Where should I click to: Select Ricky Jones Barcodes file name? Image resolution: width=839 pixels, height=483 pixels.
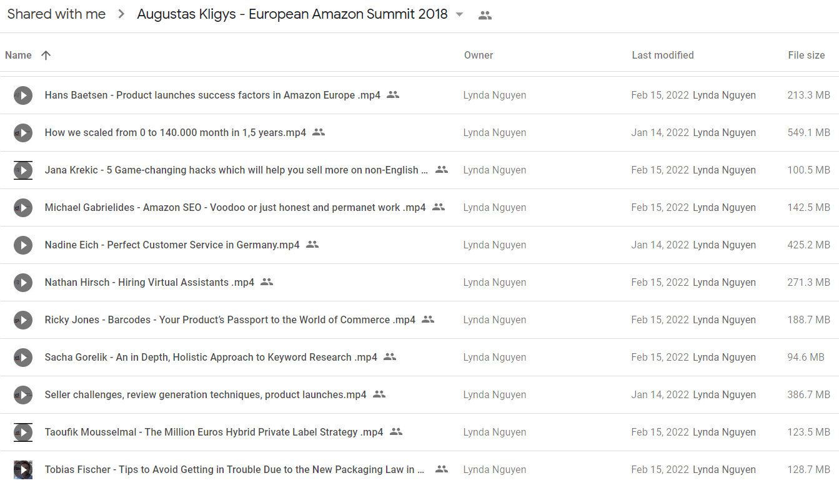(230, 320)
